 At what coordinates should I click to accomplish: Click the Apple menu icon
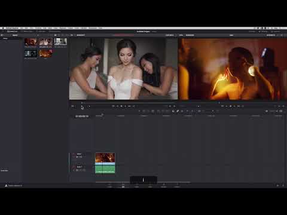(3, 28)
